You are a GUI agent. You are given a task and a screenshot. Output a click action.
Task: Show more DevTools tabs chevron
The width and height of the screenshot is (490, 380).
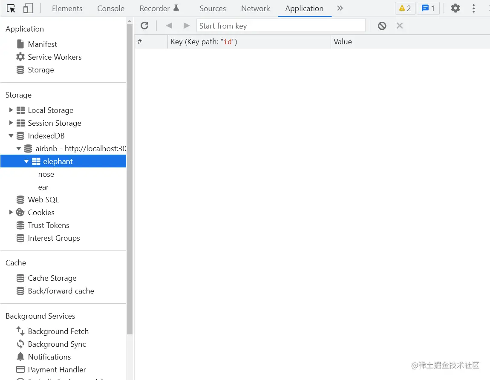coord(340,9)
